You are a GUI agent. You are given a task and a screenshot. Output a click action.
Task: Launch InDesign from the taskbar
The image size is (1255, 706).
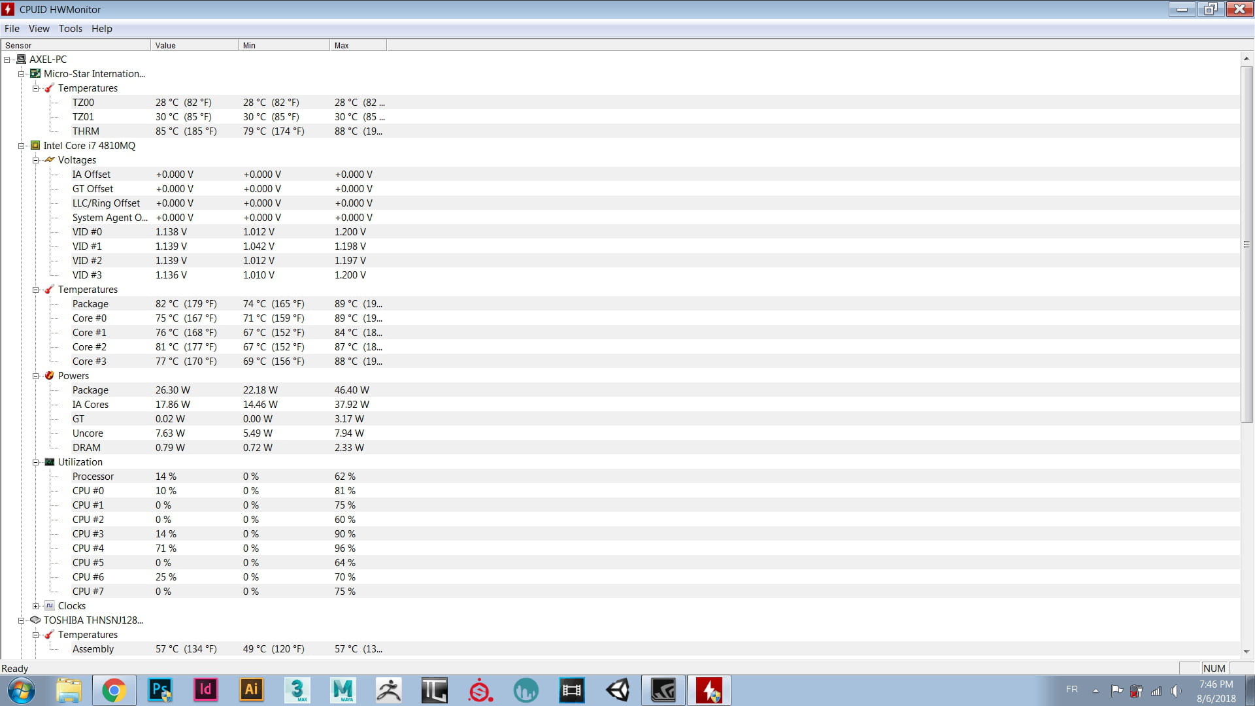point(205,690)
